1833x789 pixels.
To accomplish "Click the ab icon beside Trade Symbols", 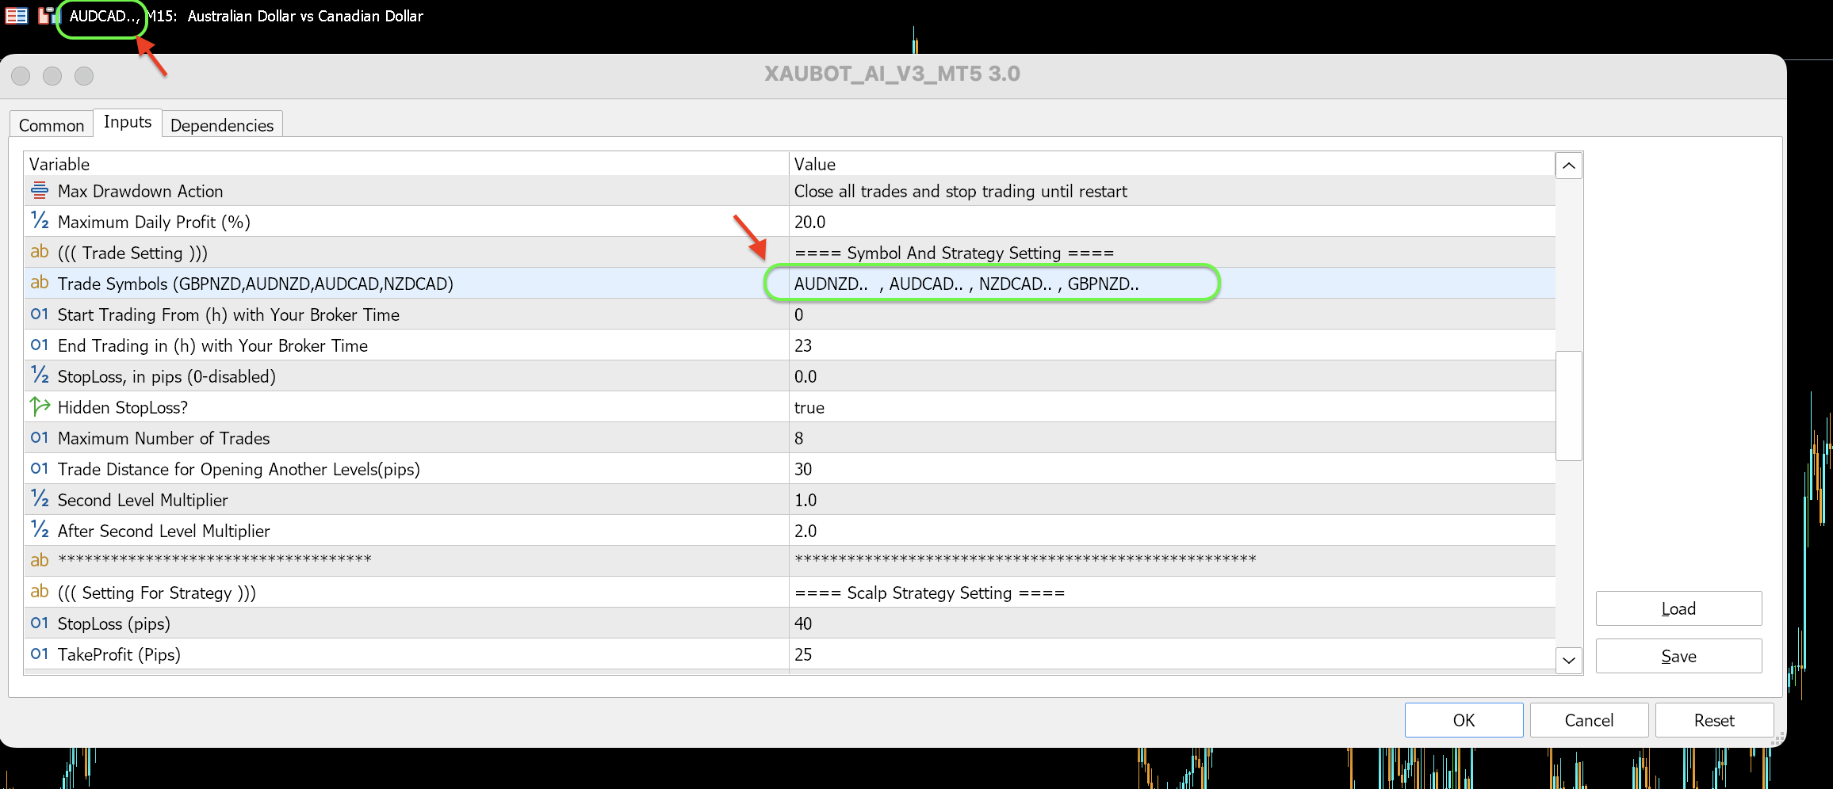I will pos(39,283).
